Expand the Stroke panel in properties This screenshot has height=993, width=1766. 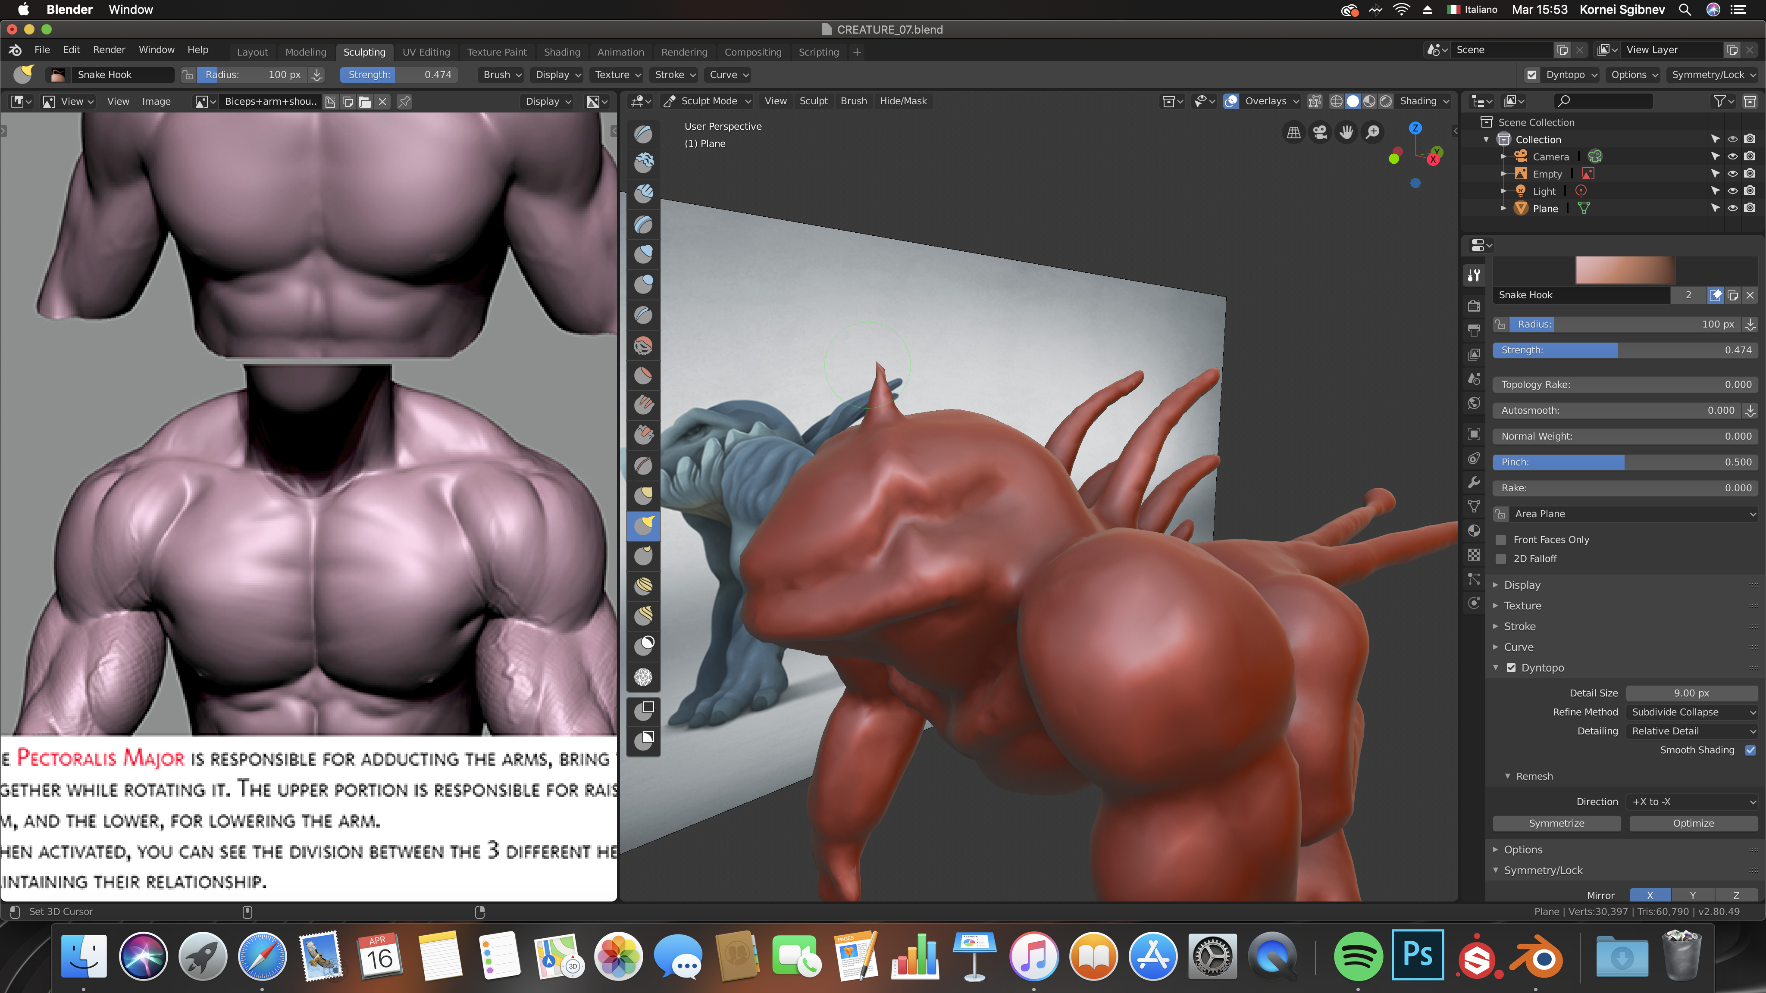(1519, 626)
